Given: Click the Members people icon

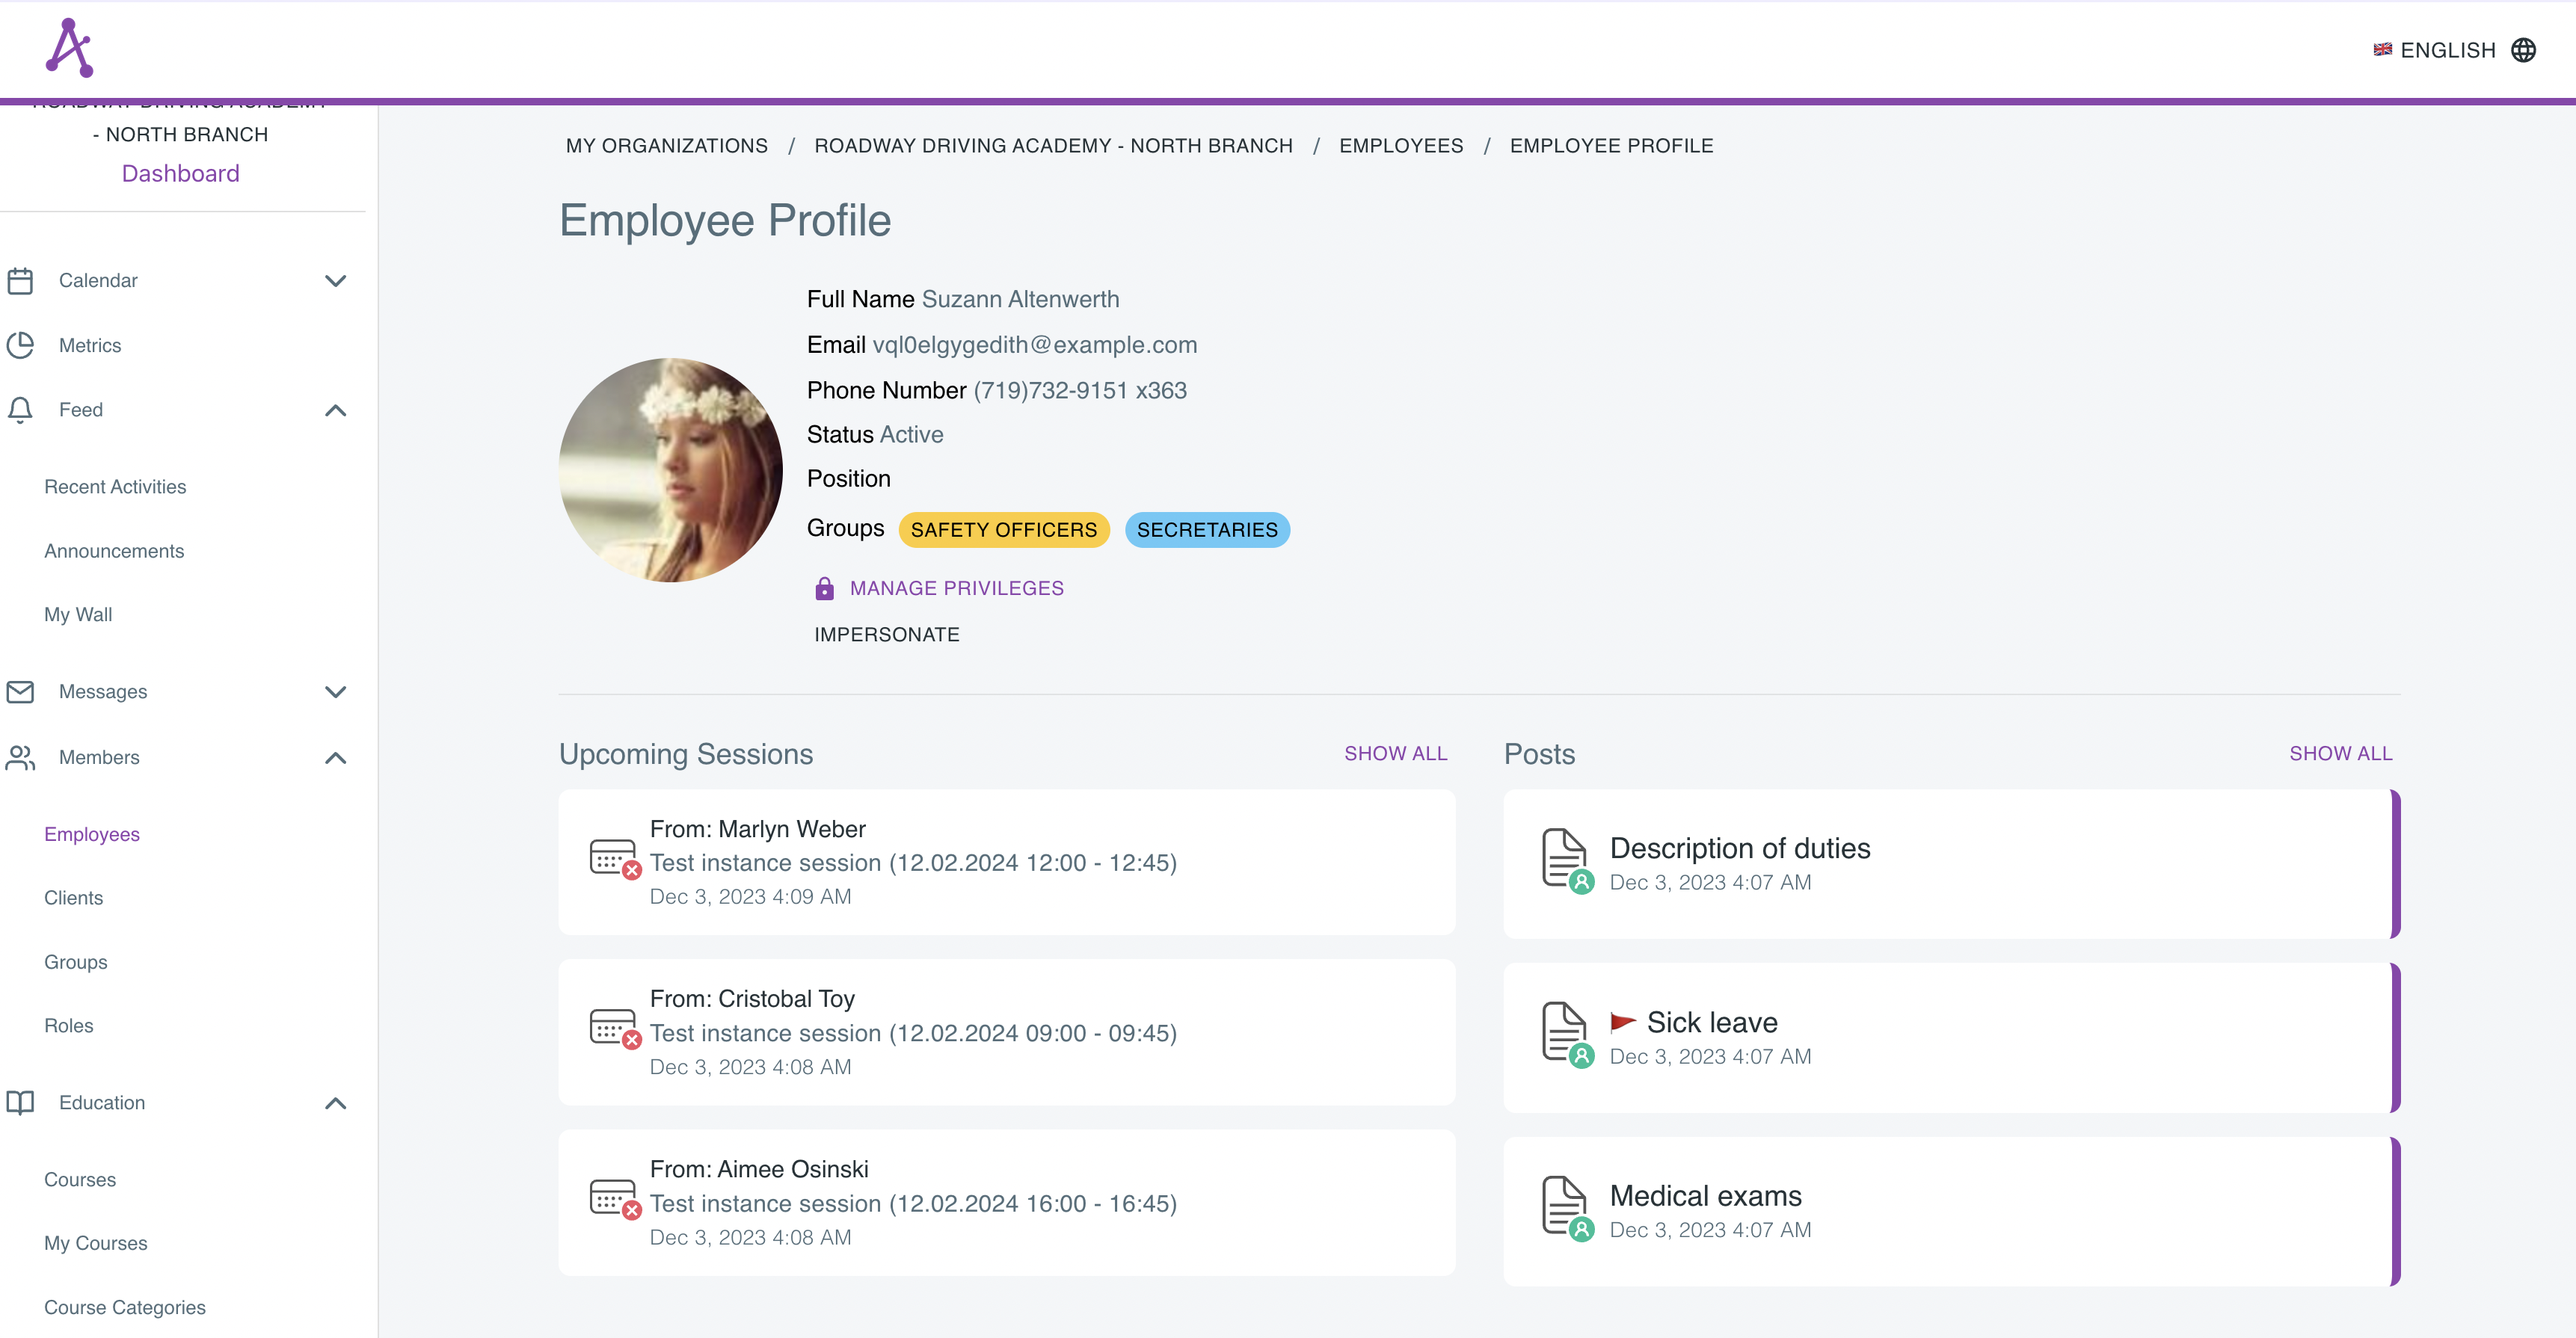Looking at the screenshot, I should pyautogui.click(x=20, y=758).
